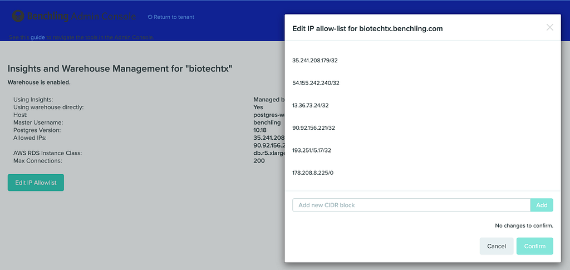The width and height of the screenshot is (570, 270).
Task: Focus the Add new CIDR block field
Action: 411,205
